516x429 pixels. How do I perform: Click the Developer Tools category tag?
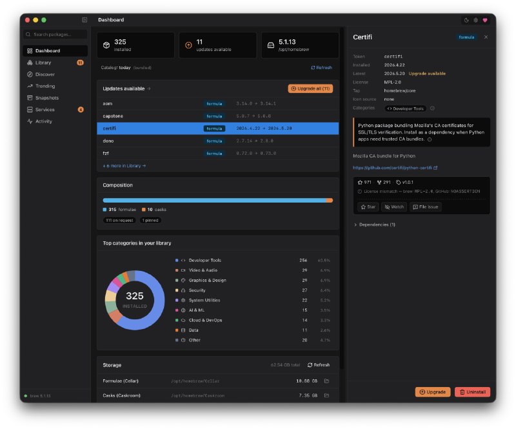tap(406, 108)
